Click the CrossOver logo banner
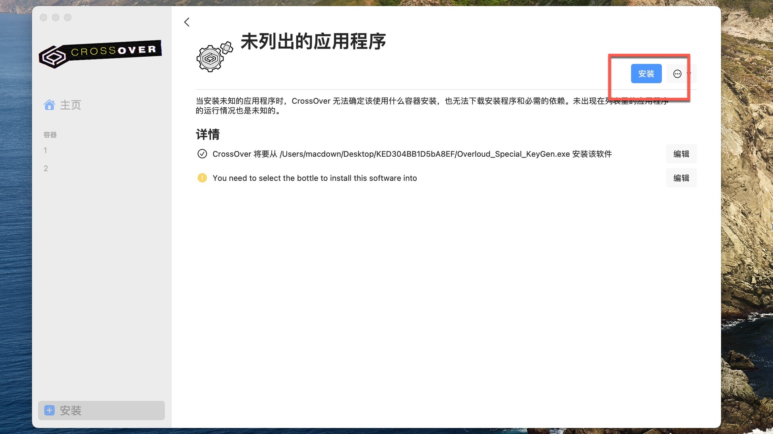 [x=100, y=54]
